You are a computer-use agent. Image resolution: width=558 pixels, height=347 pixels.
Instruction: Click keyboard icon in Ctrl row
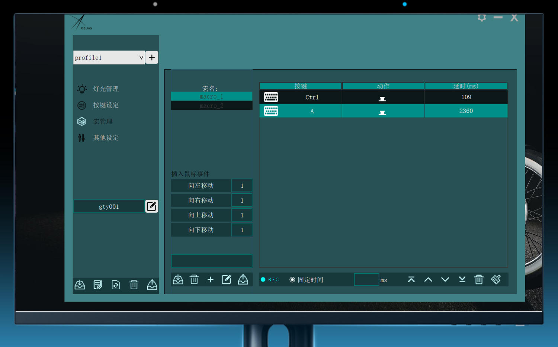[271, 97]
